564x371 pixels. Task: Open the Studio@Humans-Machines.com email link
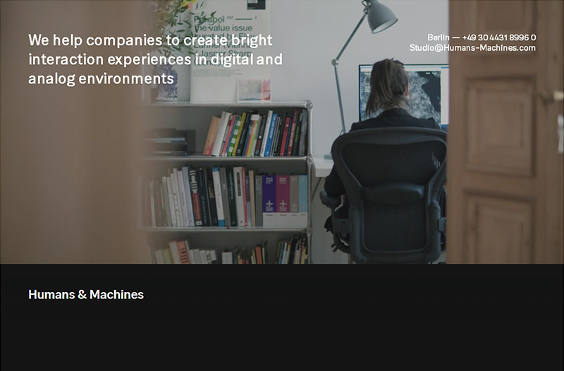point(472,48)
